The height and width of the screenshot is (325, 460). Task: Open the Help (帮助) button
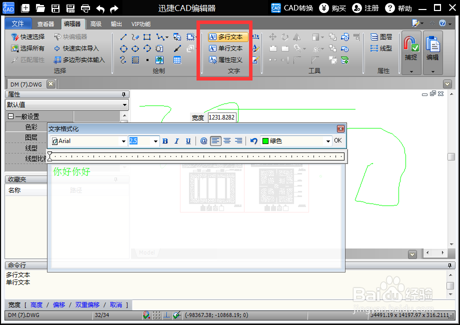[398, 8]
